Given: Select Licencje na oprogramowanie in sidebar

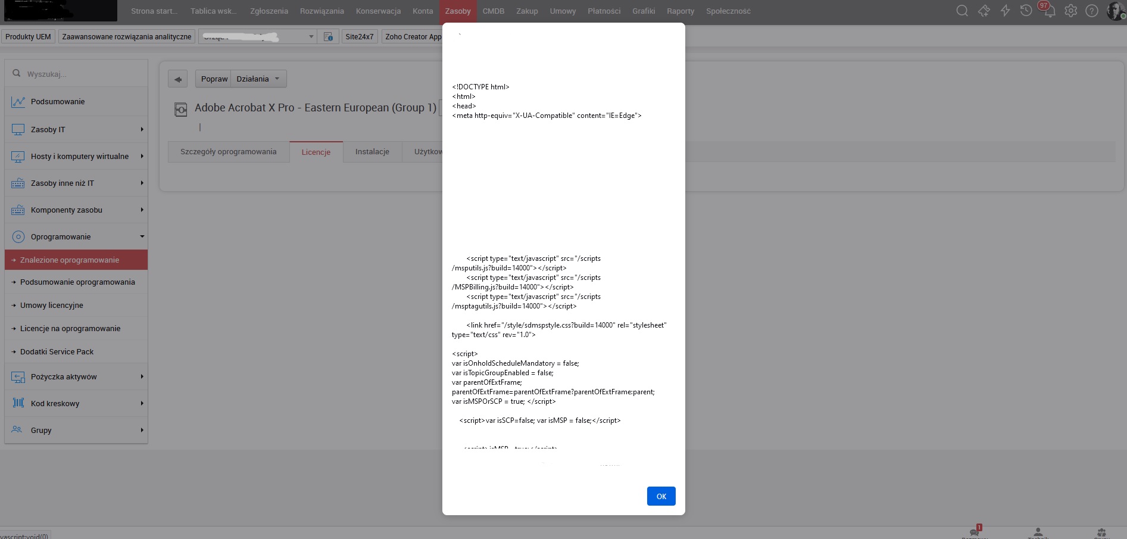Looking at the screenshot, I should 76,329.
